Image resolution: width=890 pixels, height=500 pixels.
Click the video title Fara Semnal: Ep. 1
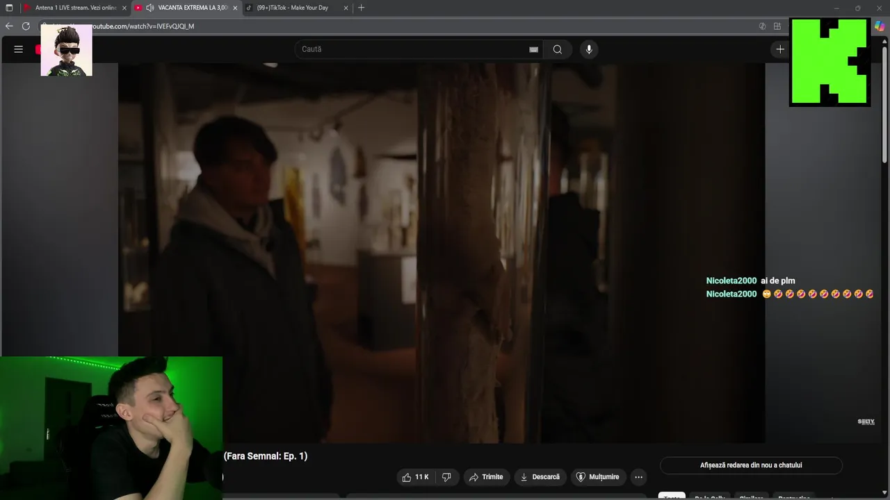266,456
